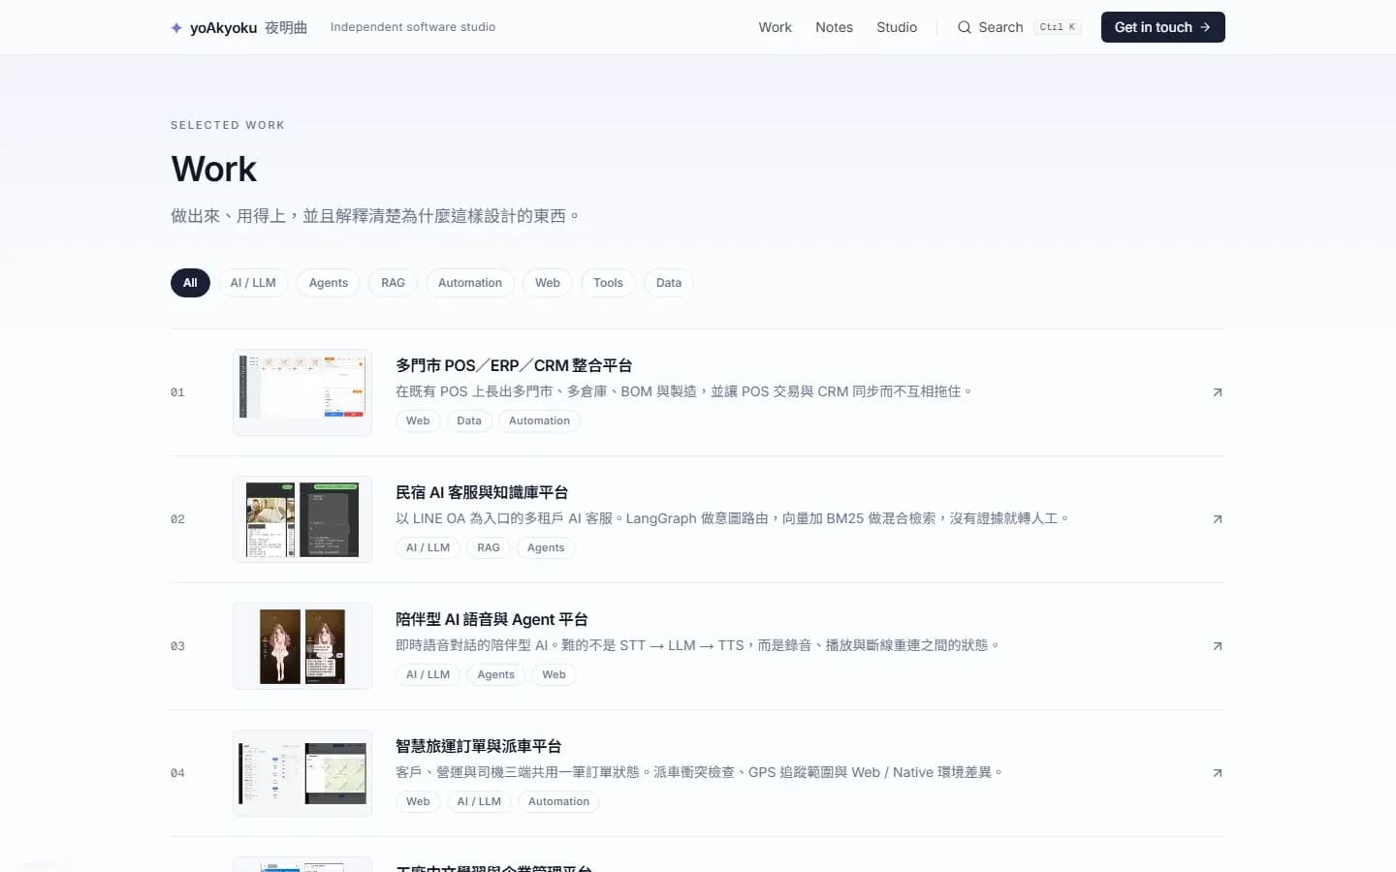Viewport: 1396px width, 872px height.
Task: Open the 多門市 POS／ERP／CRM 整合平台 title
Action: click(514, 365)
